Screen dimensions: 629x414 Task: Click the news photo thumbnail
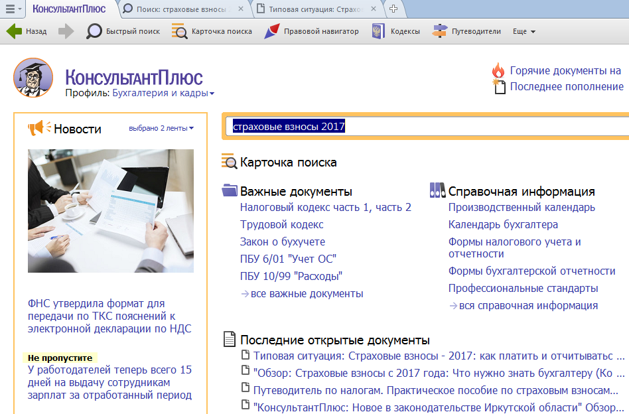pyautogui.click(x=111, y=211)
